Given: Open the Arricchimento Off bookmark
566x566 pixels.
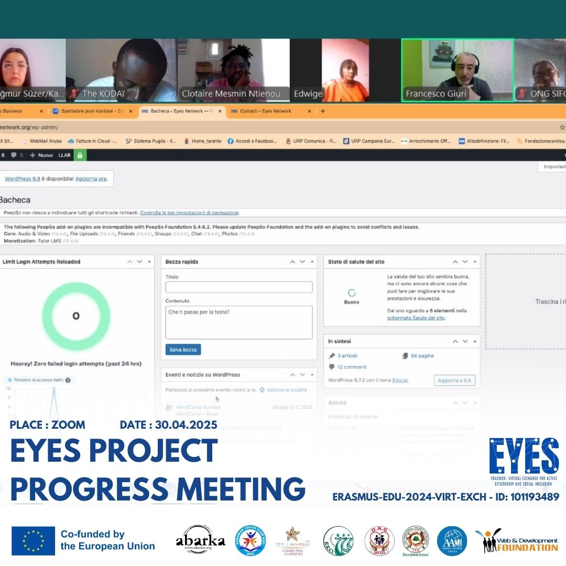Looking at the screenshot, I should 426,141.
